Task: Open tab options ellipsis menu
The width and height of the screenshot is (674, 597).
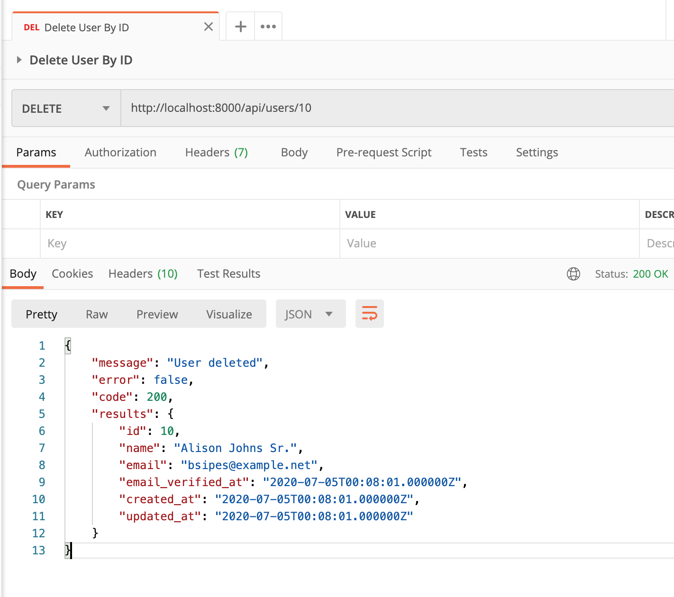Action: tap(268, 27)
